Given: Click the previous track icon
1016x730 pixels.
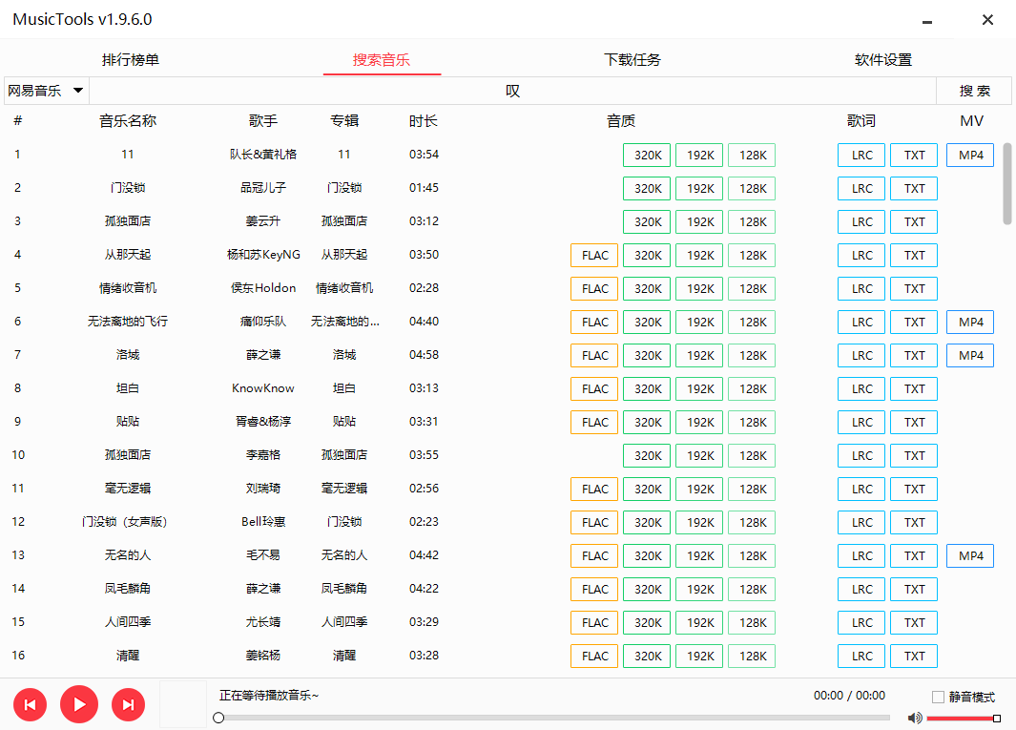Looking at the screenshot, I should [30, 704].
